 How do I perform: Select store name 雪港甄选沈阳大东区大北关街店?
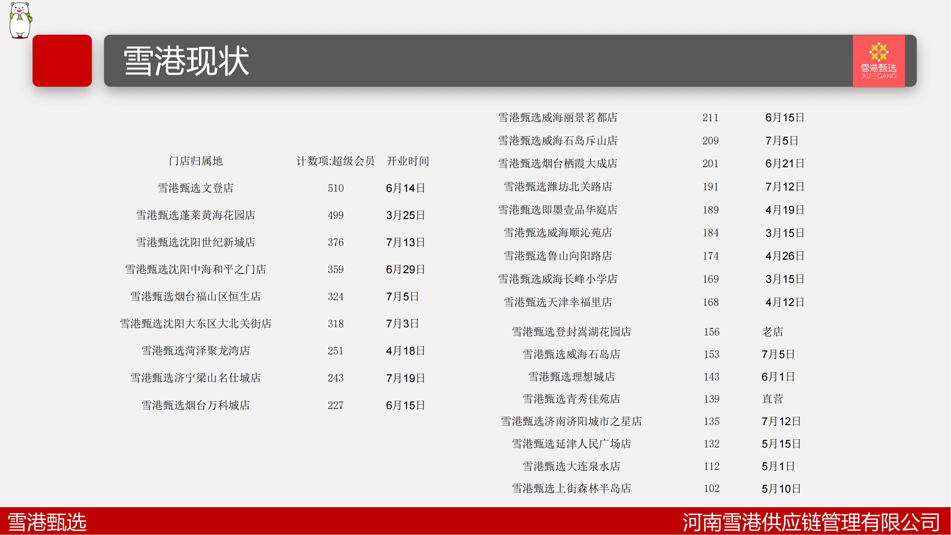coord(196,323)
